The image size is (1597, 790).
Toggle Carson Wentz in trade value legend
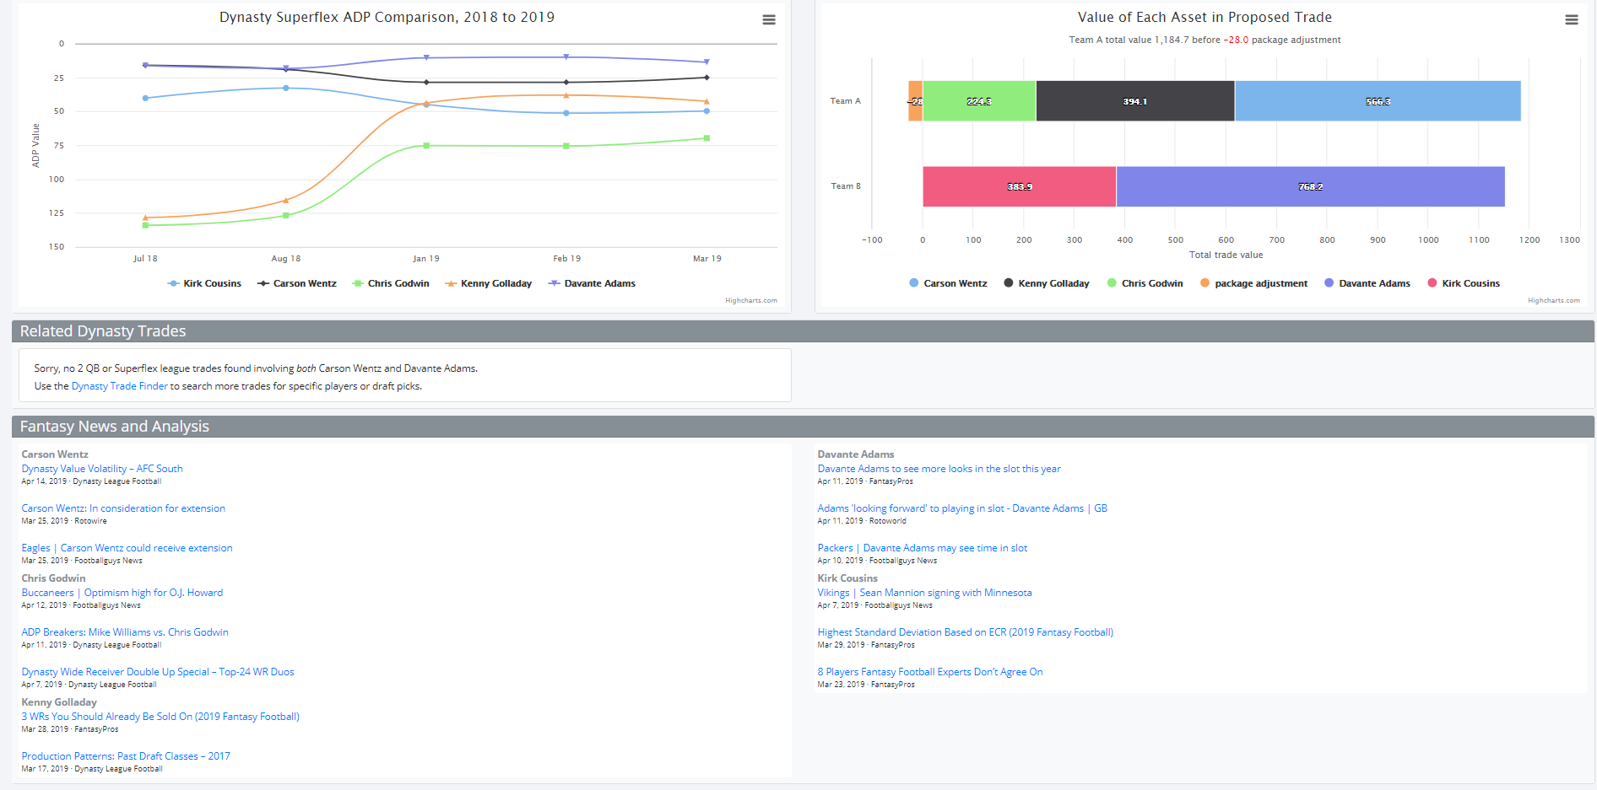pos(948,283)
